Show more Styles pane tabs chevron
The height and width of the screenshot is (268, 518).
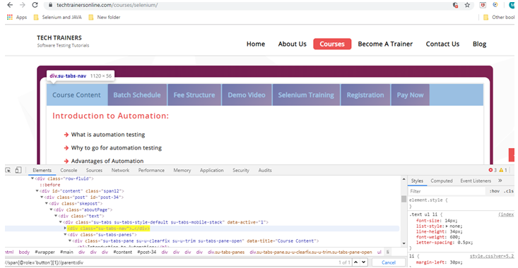(500, 181)
